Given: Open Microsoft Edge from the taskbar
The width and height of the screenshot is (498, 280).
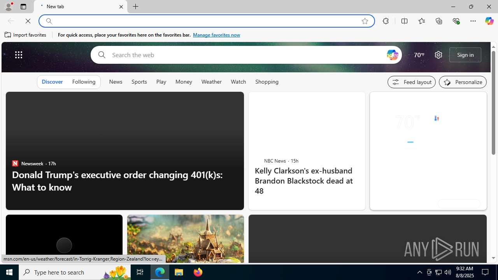Looking at the screenshot, I should tap(160, 272).
